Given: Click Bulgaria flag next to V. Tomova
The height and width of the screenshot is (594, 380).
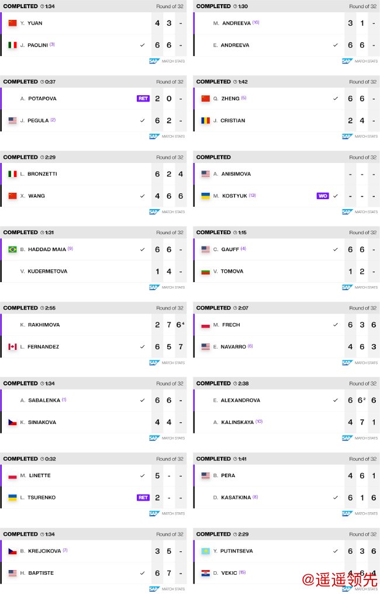Looking at the screenshot, I should 205,272.
